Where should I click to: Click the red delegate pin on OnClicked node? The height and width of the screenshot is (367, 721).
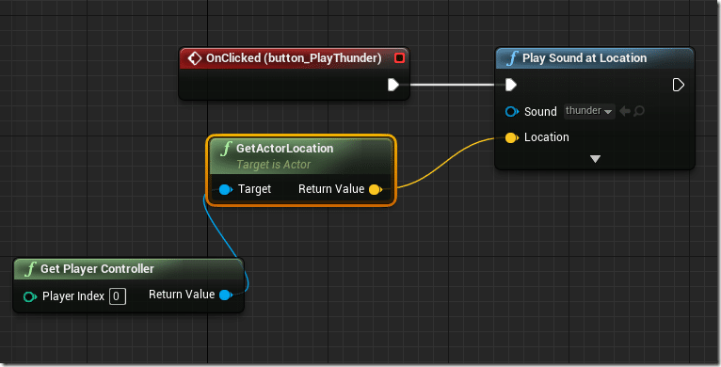tap(399, 58)
